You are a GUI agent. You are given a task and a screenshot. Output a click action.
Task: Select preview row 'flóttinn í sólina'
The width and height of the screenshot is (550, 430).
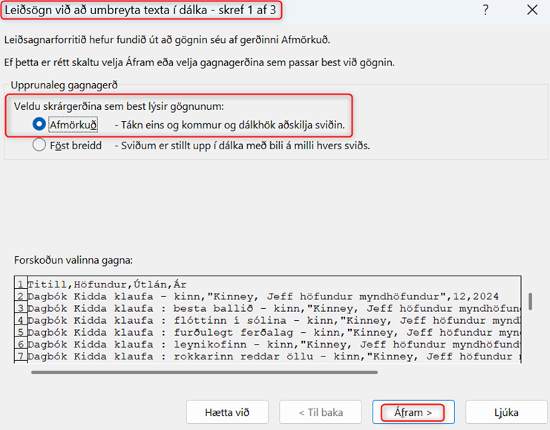pos(268,321)
